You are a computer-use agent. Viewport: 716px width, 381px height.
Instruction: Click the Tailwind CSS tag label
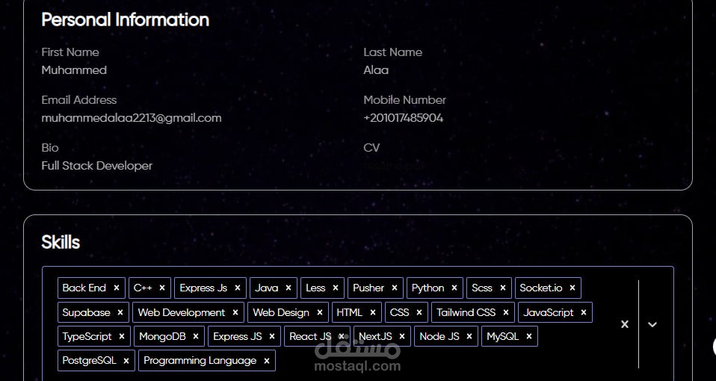[466, 312]
